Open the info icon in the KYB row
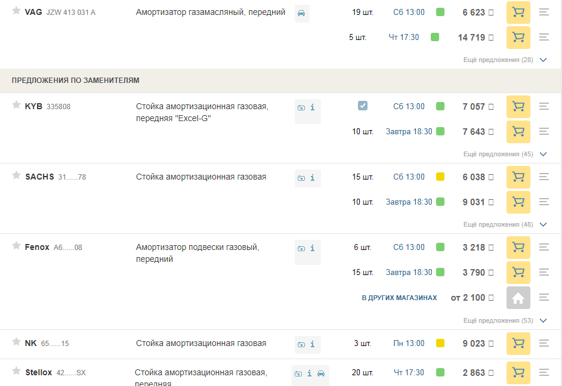 pyautogui.click(x=313, y=107)
